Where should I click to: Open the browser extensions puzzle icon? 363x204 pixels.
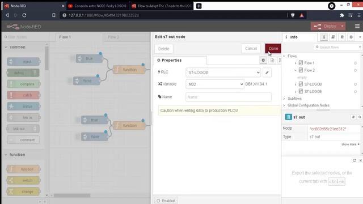342,15
